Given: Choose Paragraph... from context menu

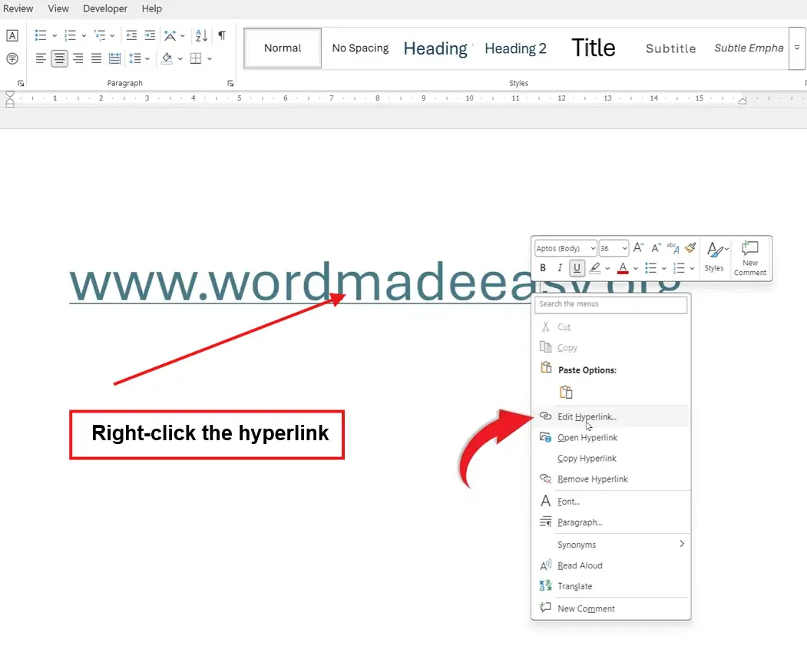Looking at the screenshot, I should (610, 522).
